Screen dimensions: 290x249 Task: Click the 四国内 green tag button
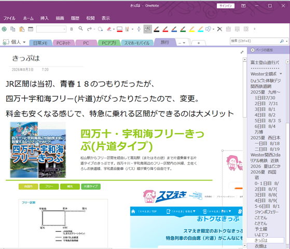tap(29, 186)
